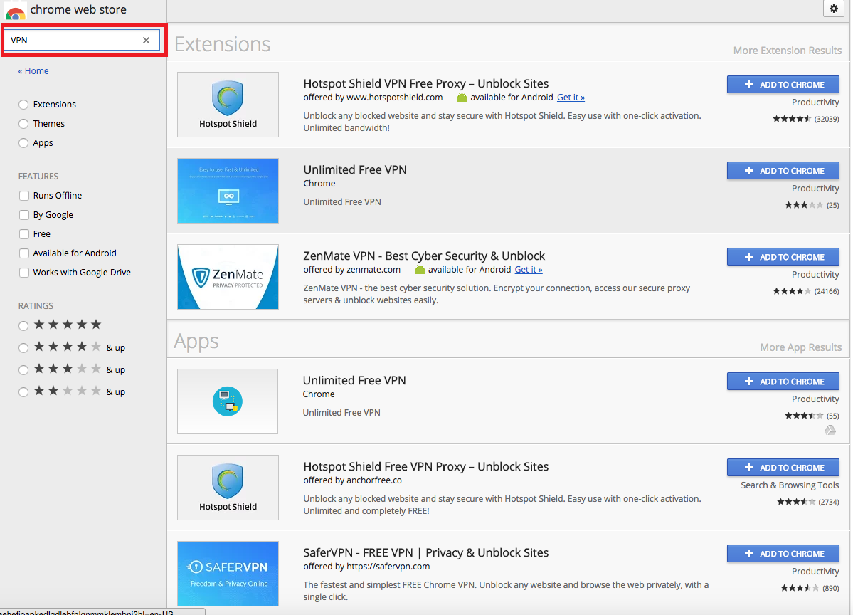This screenshot has width=853, height=615.
Task: Click the Unlimited Free VPN app icon
Action: point(228,401)
